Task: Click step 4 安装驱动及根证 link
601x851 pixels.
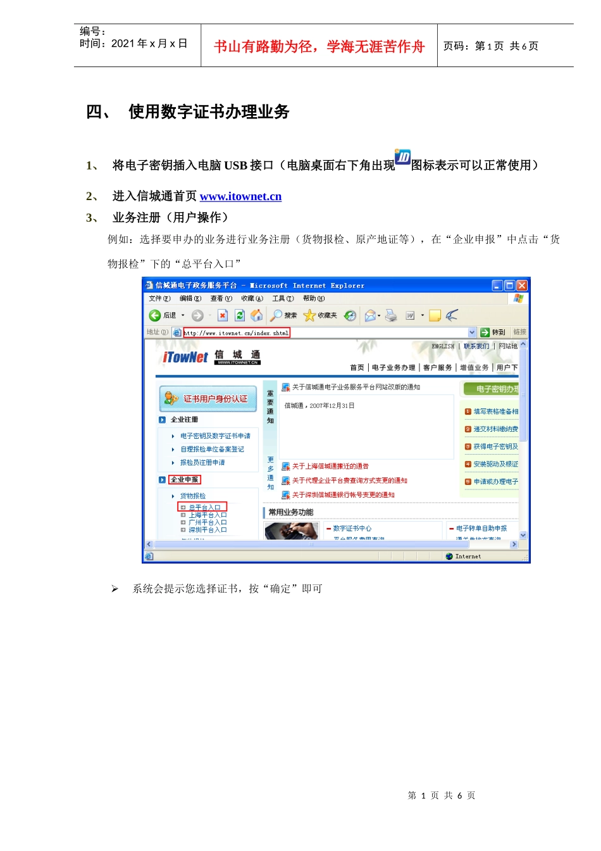Action: 496,464
